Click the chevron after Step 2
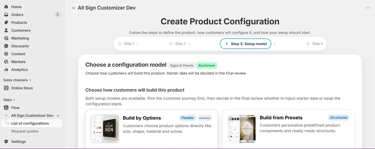The height and width of the screenshot is (149, 375). click(x=189, y=44)
